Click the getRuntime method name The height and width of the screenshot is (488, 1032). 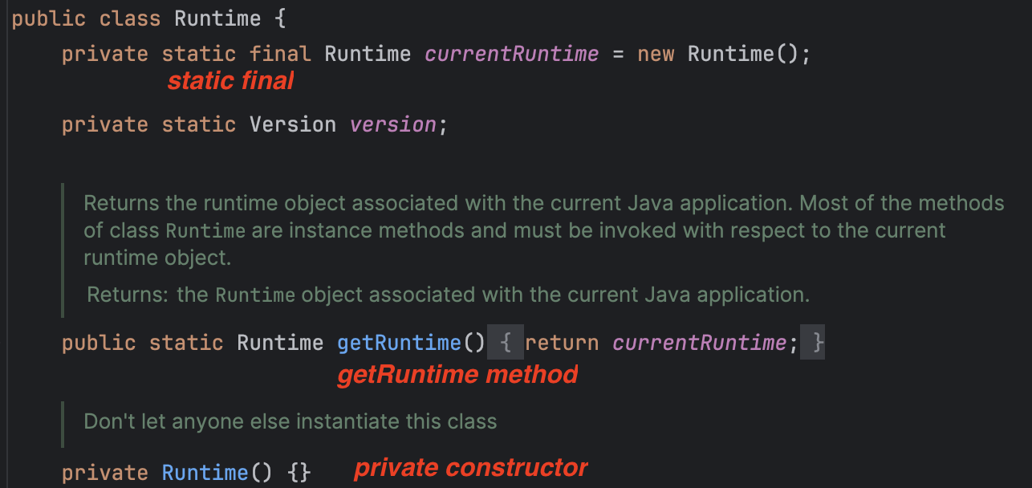click(x=399, y=344)
